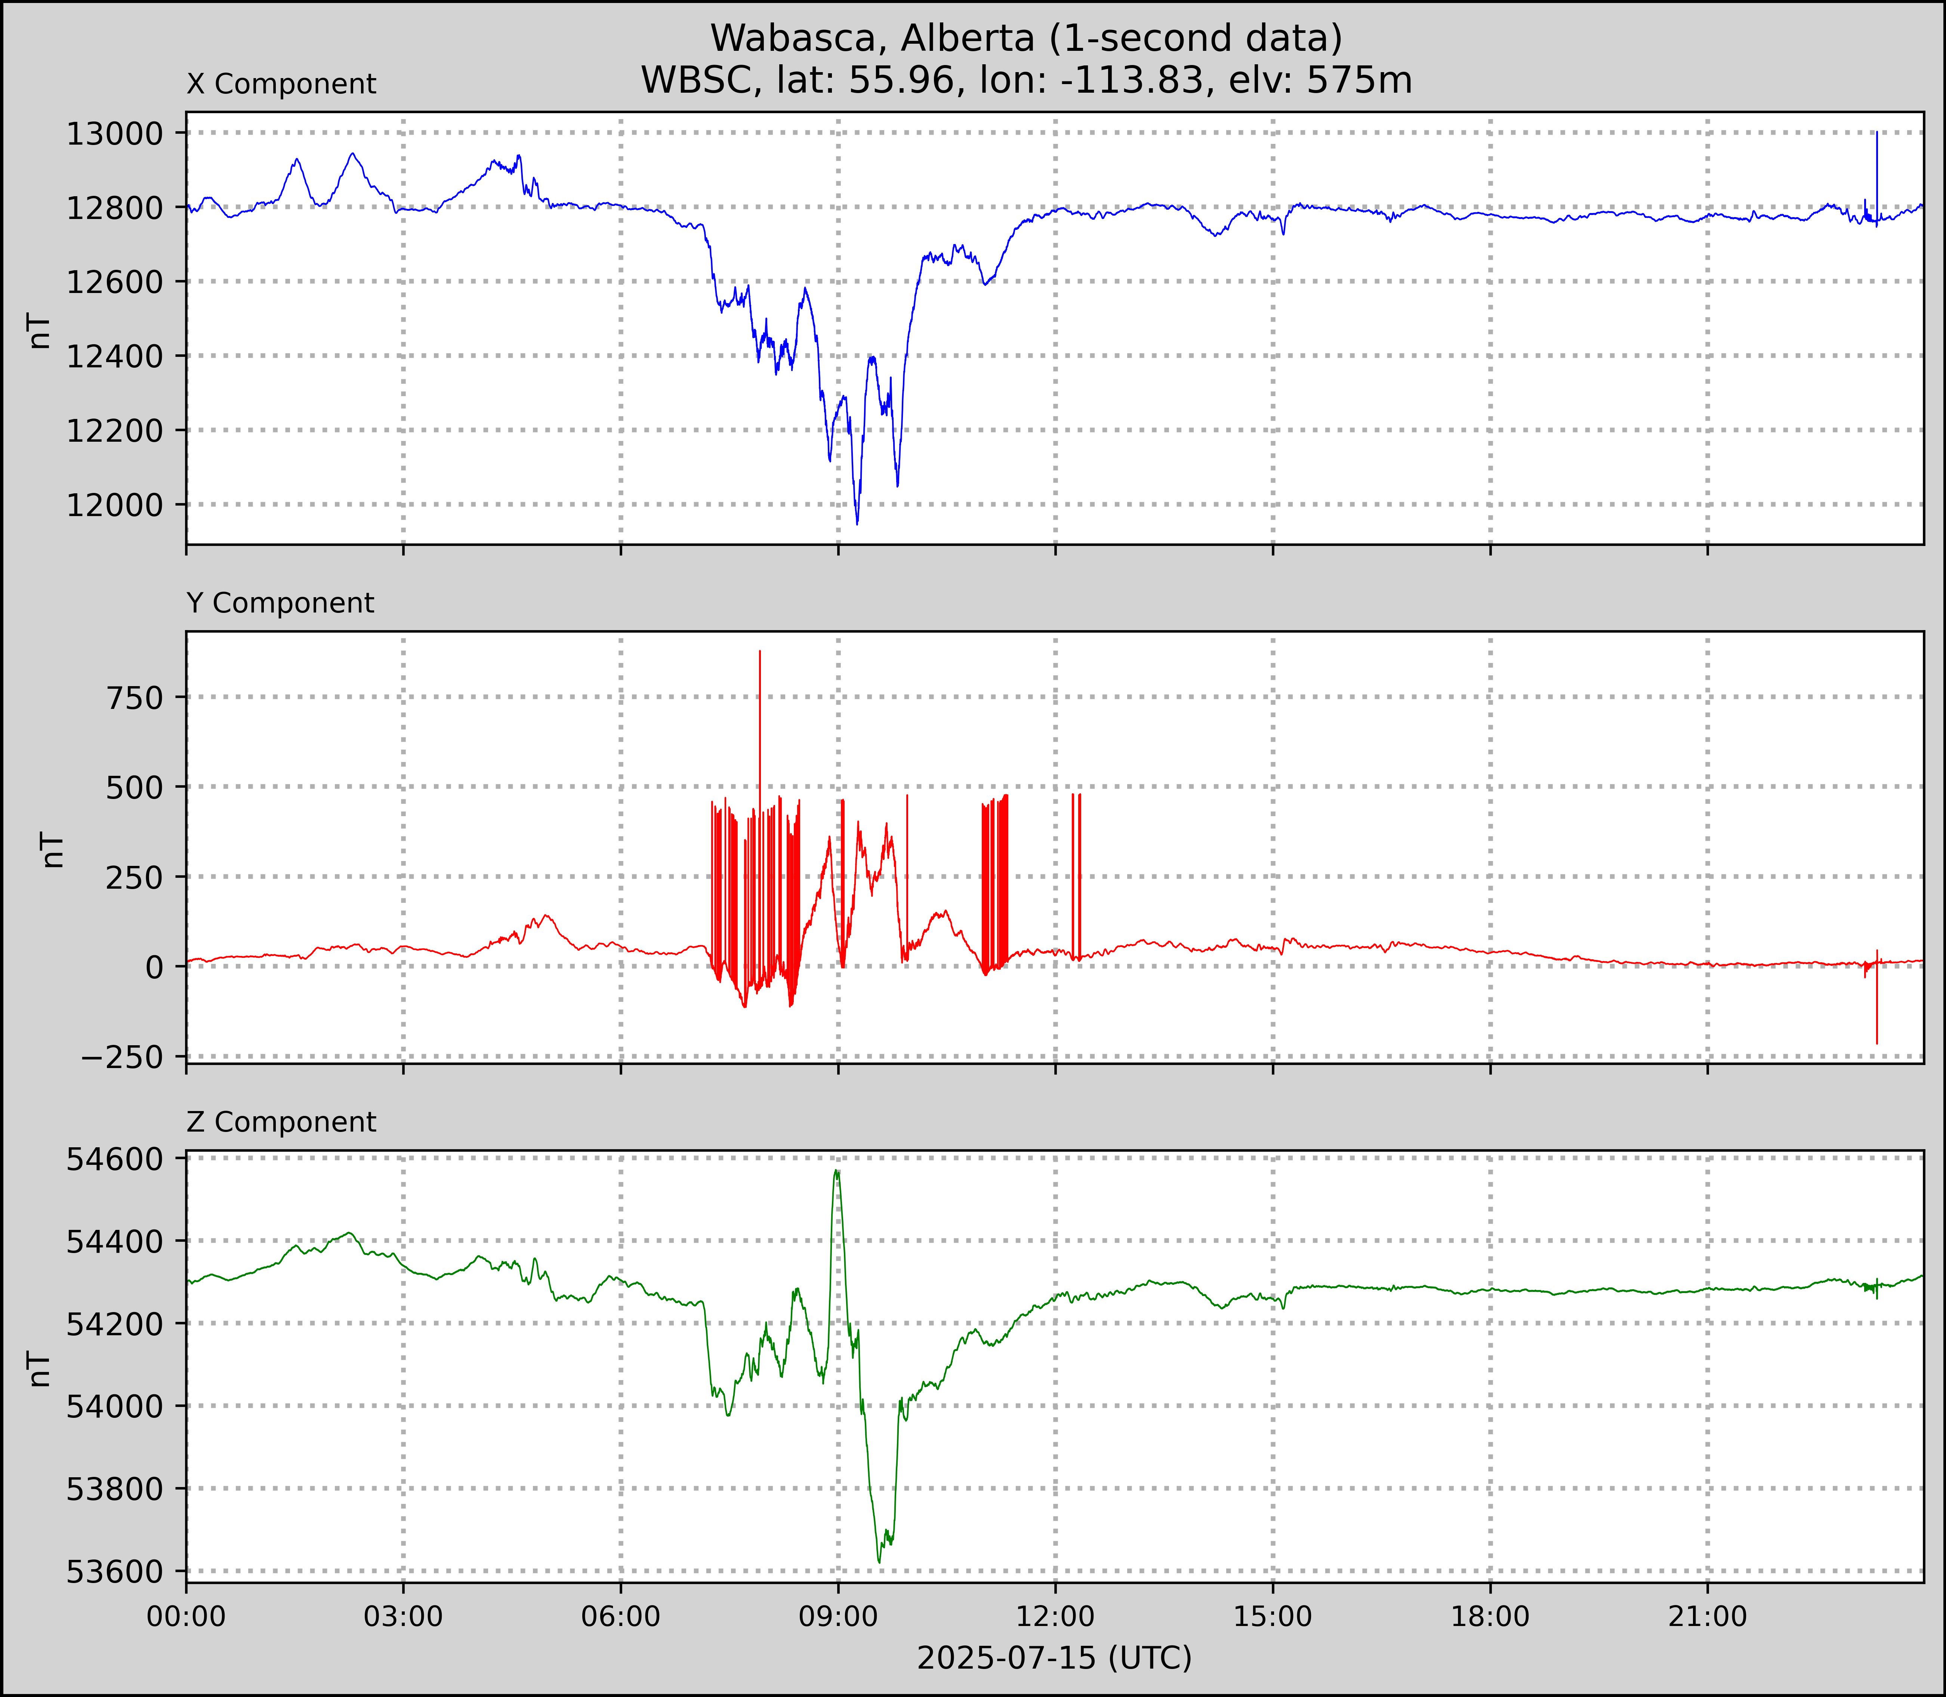Click the '2025-07-15 (UTC)' axis title
This screenshot has height=1697, width=1946.
pos(1055,1658)
